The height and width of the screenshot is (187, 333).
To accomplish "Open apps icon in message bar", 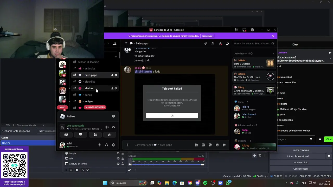I will [x=224, y=145].
